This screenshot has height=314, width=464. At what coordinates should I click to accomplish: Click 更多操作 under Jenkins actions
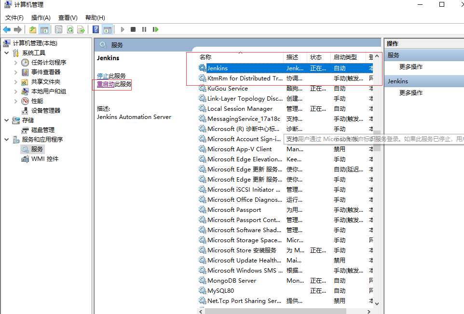coord(411,93)
